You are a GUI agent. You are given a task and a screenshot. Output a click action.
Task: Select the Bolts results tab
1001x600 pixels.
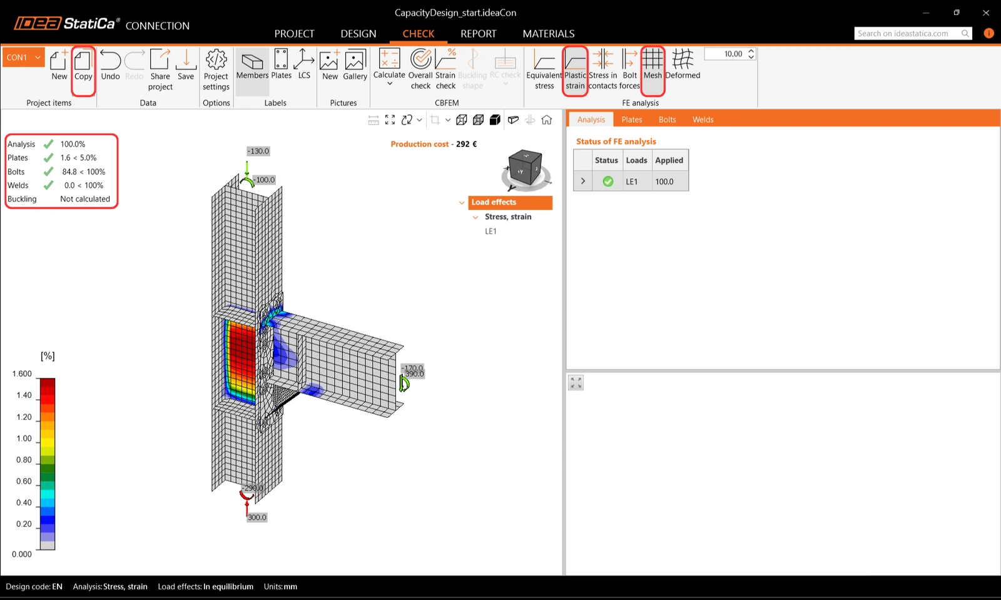click(668, 119)
